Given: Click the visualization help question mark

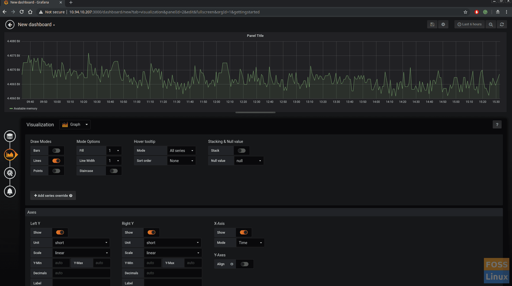Looking at the screenshot, I should pos(497,124).
